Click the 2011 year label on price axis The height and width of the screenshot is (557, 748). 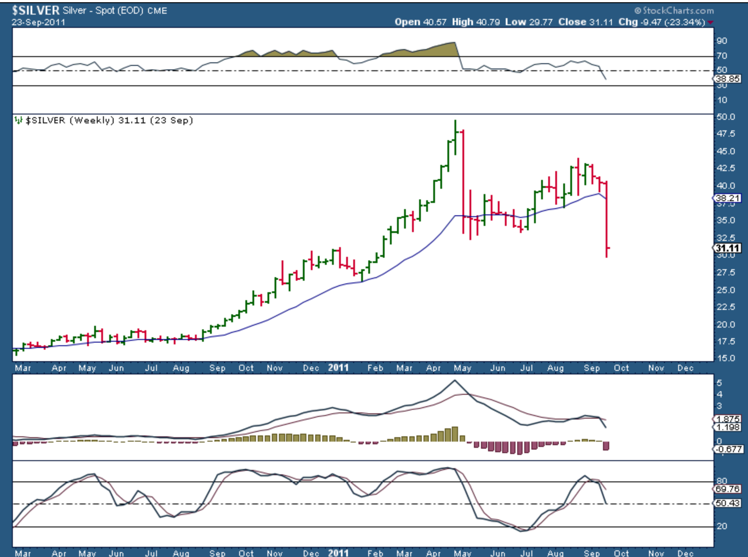click(x=338, y=368)
